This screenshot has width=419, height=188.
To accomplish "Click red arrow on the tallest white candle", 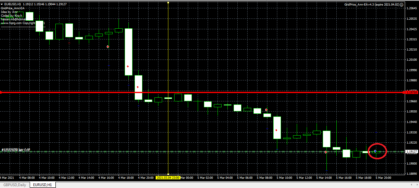I will pyautogui.click(x=128, y=67).
